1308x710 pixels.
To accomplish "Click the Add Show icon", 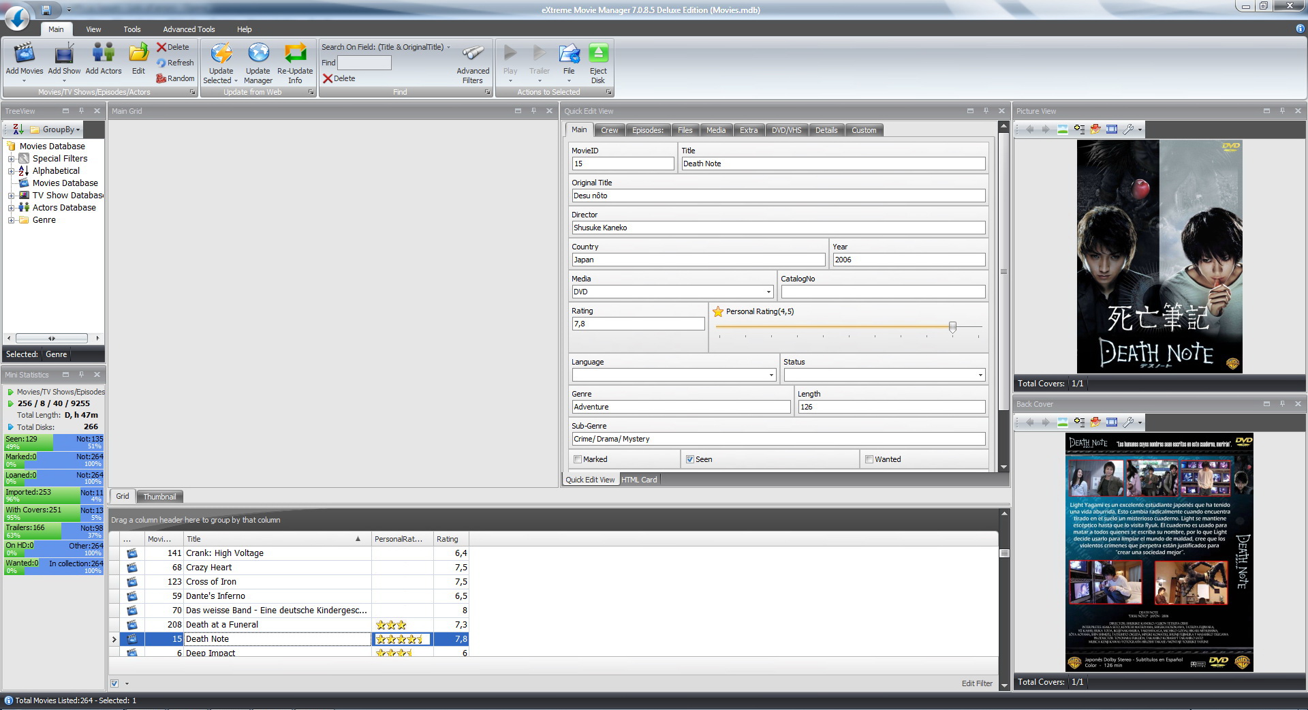I will coord(64,53).
